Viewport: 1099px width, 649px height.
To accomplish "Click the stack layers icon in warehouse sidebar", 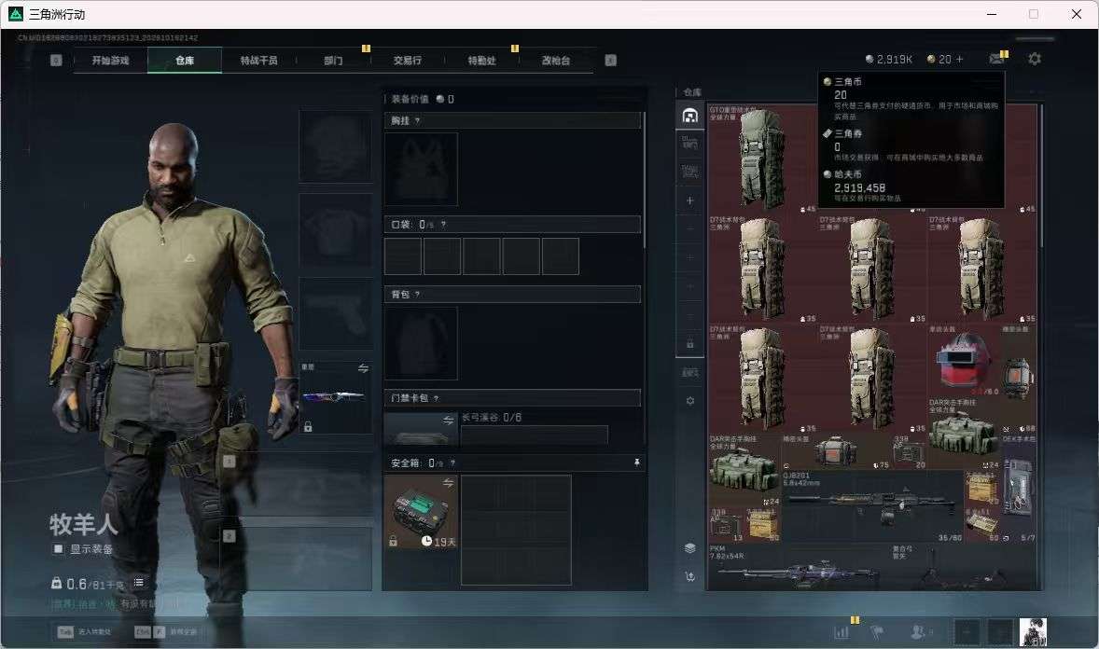I will (689, 548).
